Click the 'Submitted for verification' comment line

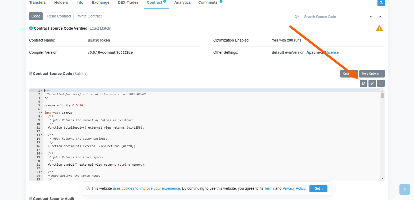tap(96, 94)
